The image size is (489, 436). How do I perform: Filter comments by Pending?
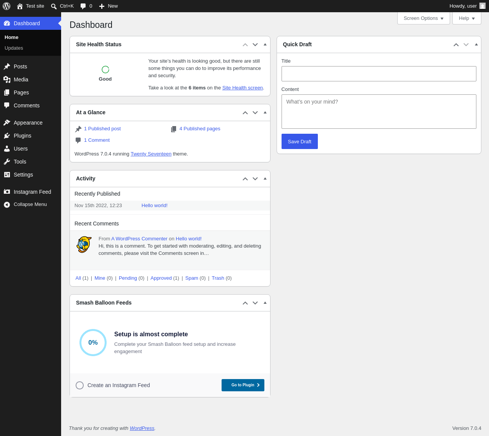pos(128,278)
